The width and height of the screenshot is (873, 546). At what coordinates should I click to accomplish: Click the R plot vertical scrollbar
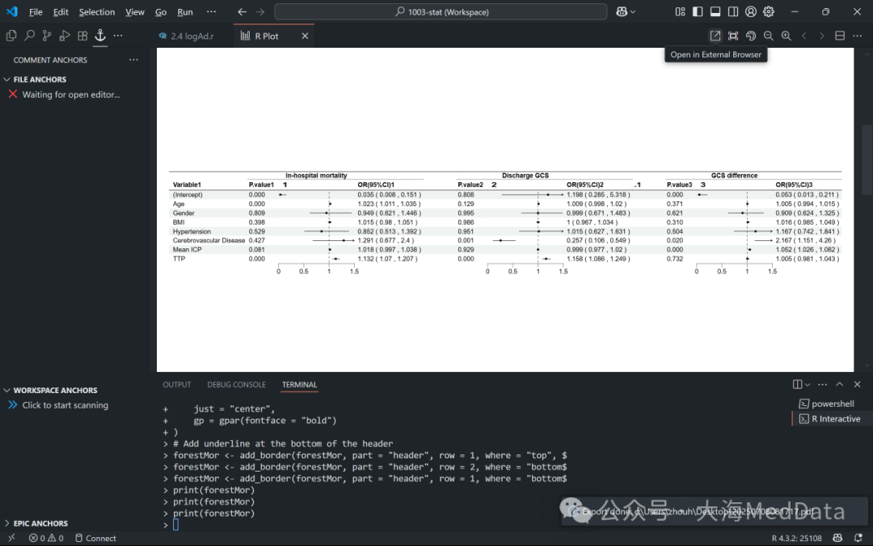867,160
